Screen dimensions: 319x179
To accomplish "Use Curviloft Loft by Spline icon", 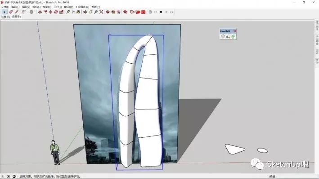I will click(223, 36).
